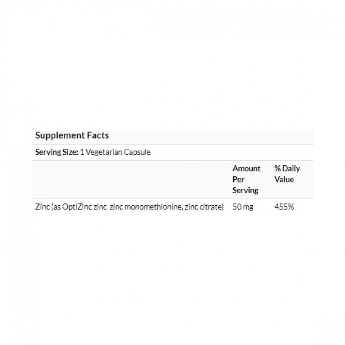The image size is (345, 345).
Task: Click the word "citrate)" ending the ingredient
Action: pos(212,207)
